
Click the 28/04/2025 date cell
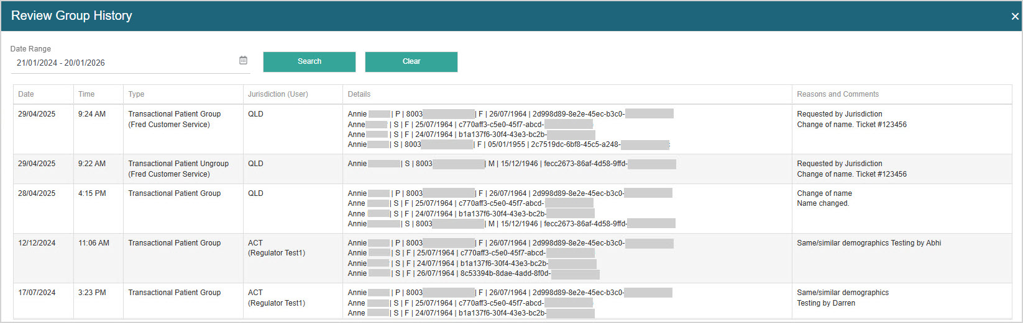(x=37, y=193)
